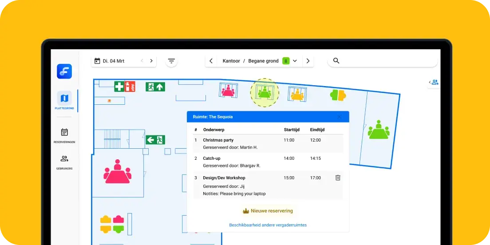This screenshot has height=245, width=490.
Task: Go to the next day arrow
Action: point(151,61)
